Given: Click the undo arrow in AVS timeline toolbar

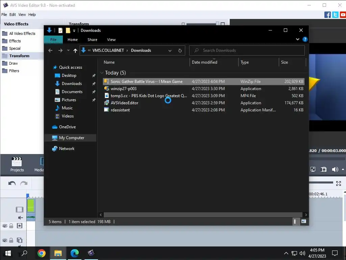Looking at the screenshot, I should pos(12,183).
